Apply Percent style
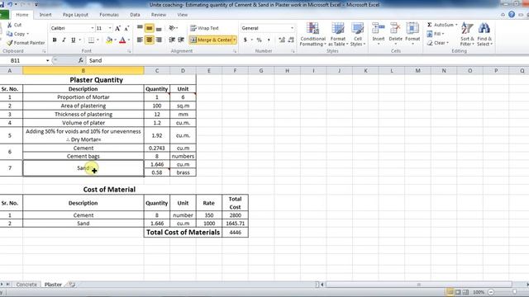Screen dimensions: 529x297 point(259,40)
